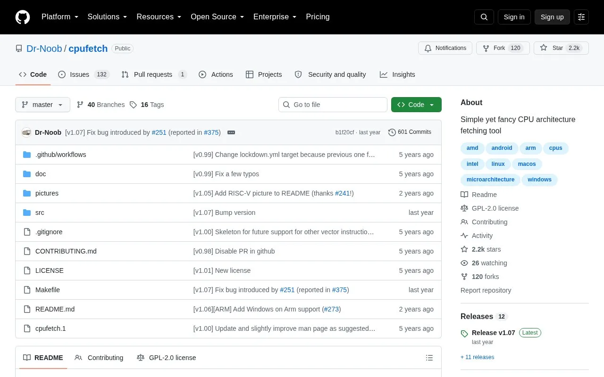Click the Report repository link

coord(486,290)
